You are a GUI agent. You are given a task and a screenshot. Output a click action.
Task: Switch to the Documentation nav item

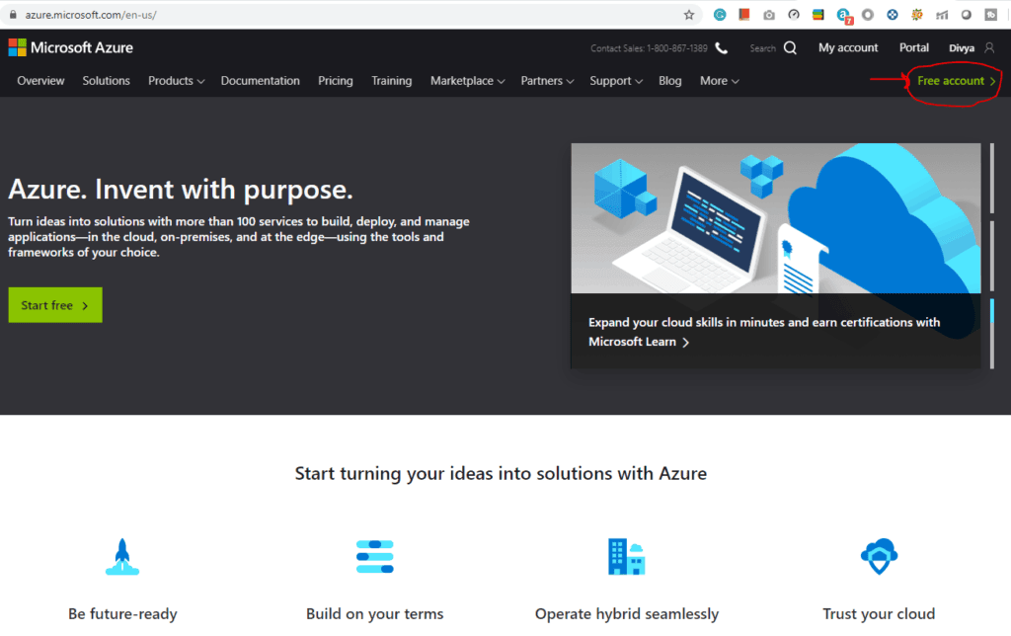260,81
